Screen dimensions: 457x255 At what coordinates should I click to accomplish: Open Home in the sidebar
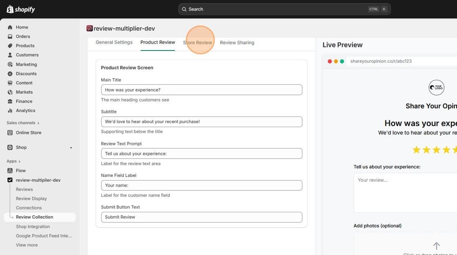click(22, 27)
